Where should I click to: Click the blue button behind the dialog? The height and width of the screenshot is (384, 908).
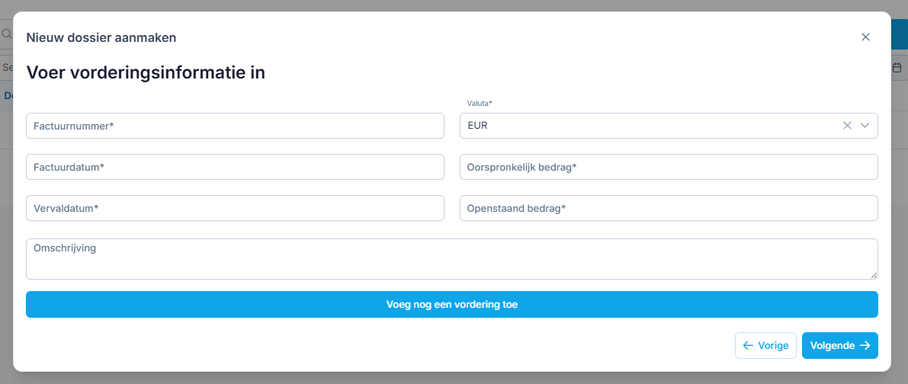899,34
